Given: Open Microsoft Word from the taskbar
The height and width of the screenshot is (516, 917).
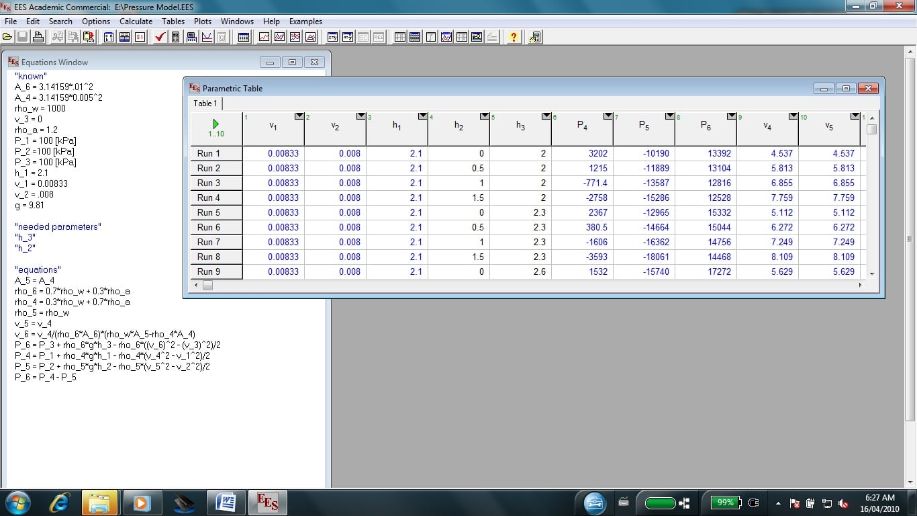Looking at the screenshot, I should pyautogui.click(x=226, y=502).
